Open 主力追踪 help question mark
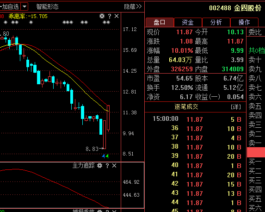Screen dimensions: 265x212 pyautogui.click(x=107, y=166)
